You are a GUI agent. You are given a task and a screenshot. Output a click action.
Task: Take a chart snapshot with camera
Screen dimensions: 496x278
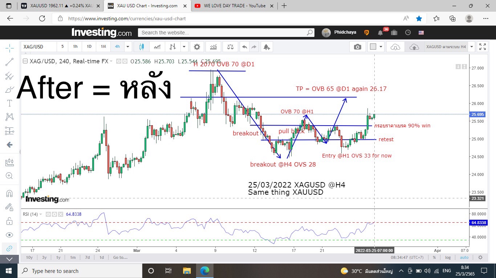point(358,47)
